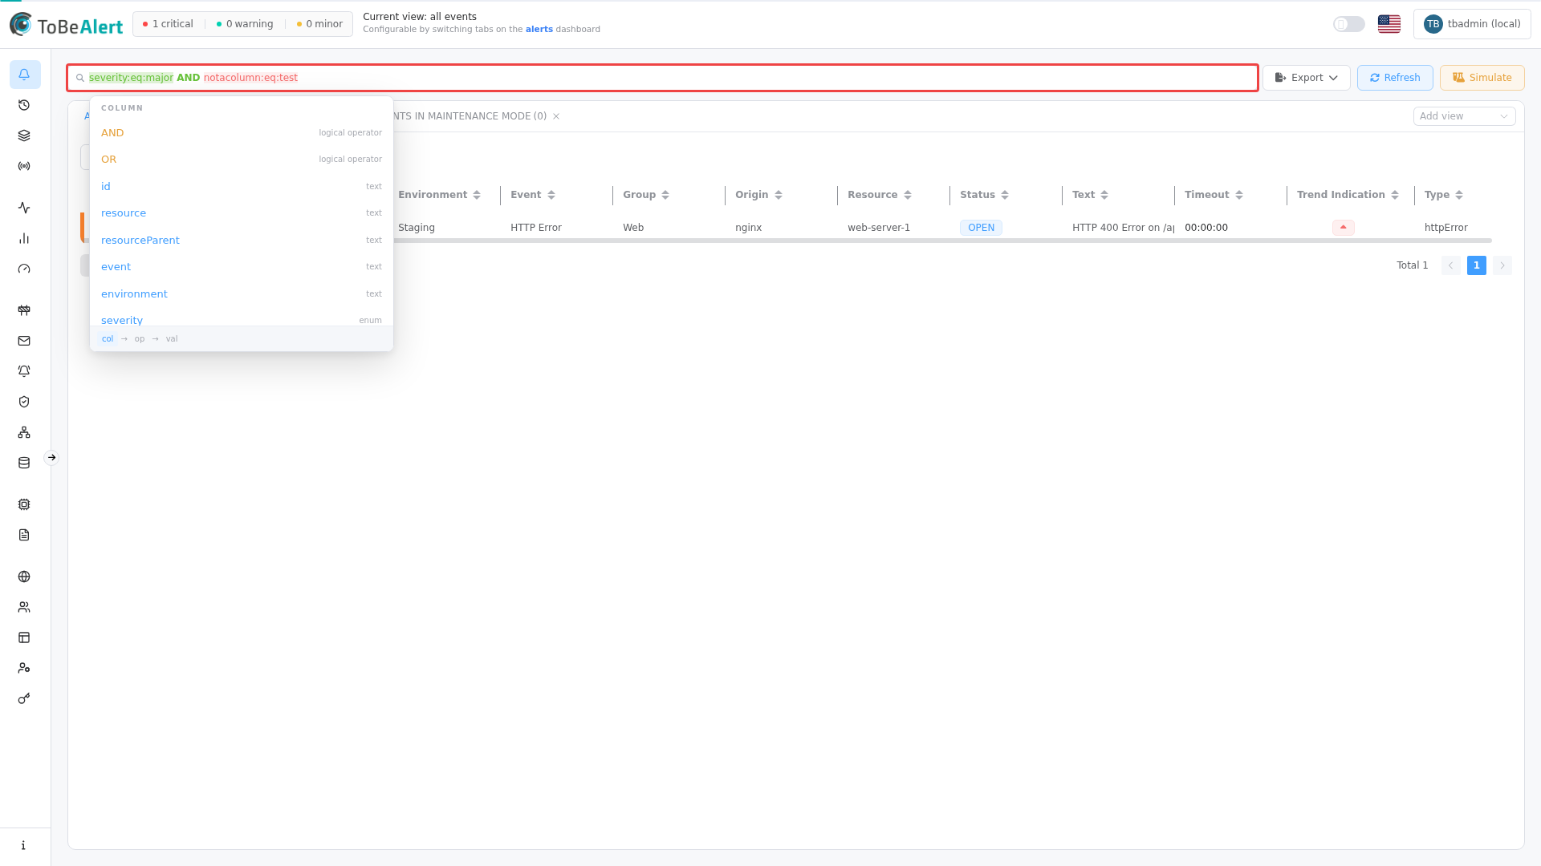
Task: Click the red trend indication badge
Action: click(x=1343, y=228)
